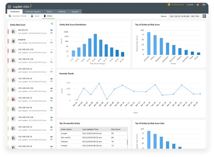Select the Win-ex123 watchlist row

pyautogui.click(x=93, y=138)
